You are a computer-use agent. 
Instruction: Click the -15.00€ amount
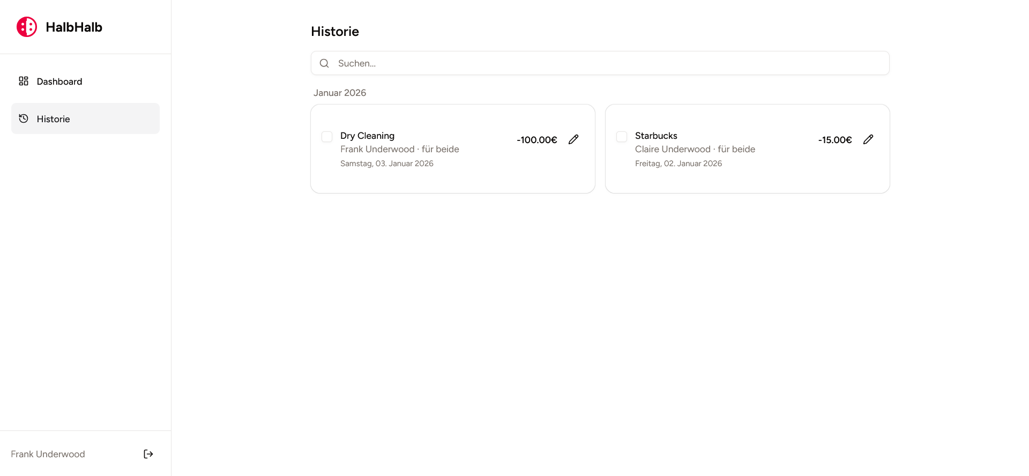834,140
